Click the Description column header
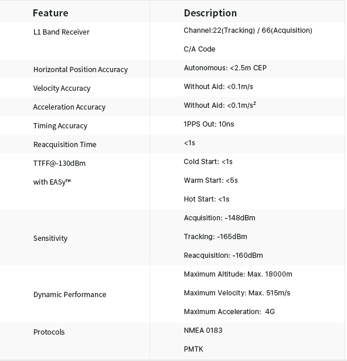347x361 pixels. tap(210, 13)
